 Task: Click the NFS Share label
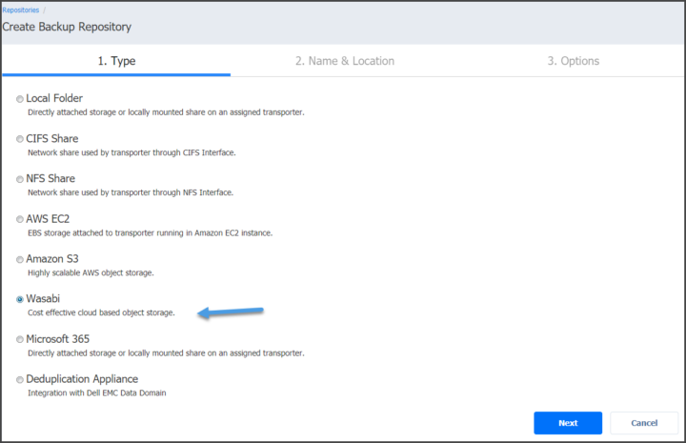[x=50, y=178]
